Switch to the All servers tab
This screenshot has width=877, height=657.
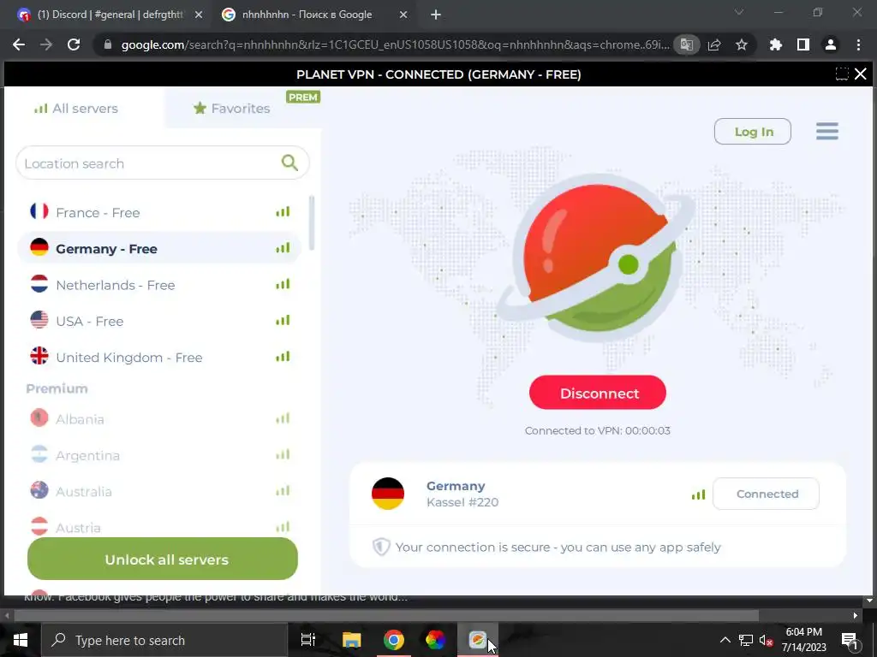76,109
